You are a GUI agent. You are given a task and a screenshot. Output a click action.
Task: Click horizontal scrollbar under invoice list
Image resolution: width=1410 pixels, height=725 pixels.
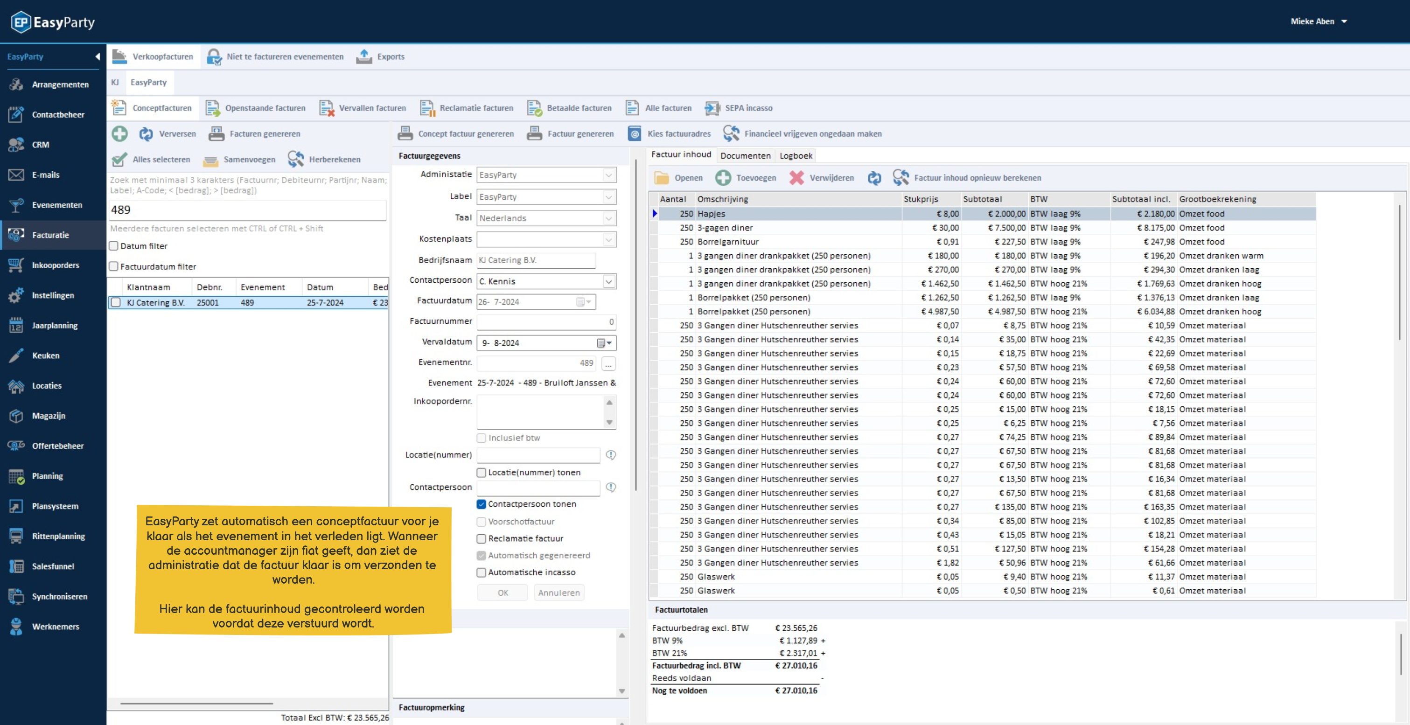click(x=196, y=704)
